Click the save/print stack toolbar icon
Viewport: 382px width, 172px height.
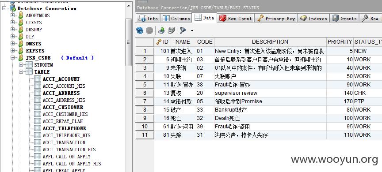tap(171, 30)
